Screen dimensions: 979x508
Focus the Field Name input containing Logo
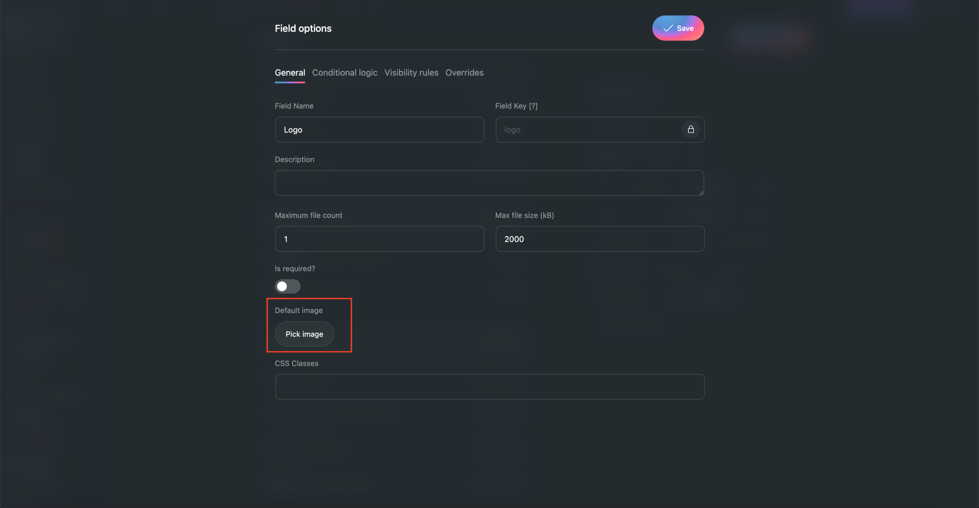(x=379, y=130)
